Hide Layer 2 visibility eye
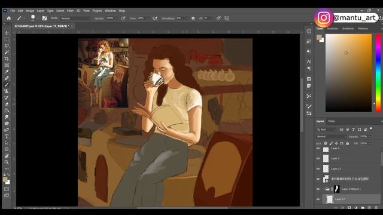This screenshot has width=383, height=215. pos(318,158)
